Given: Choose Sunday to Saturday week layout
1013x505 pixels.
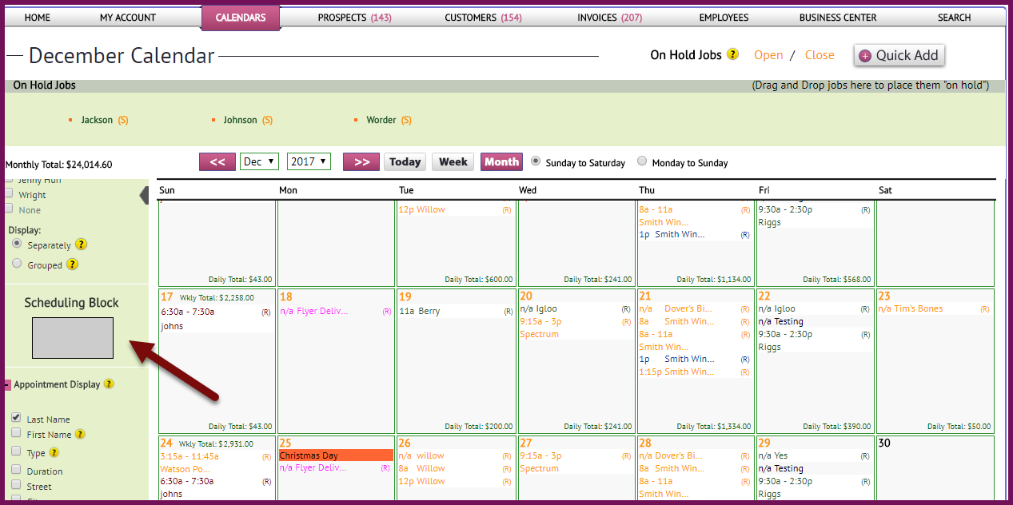Looking at the screenshot, I should 536,161.
